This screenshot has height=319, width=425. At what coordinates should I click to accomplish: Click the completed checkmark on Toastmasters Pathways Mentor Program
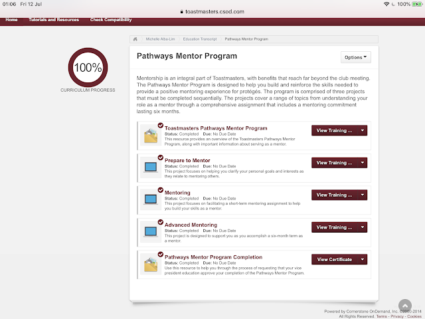tap(161, 126)
